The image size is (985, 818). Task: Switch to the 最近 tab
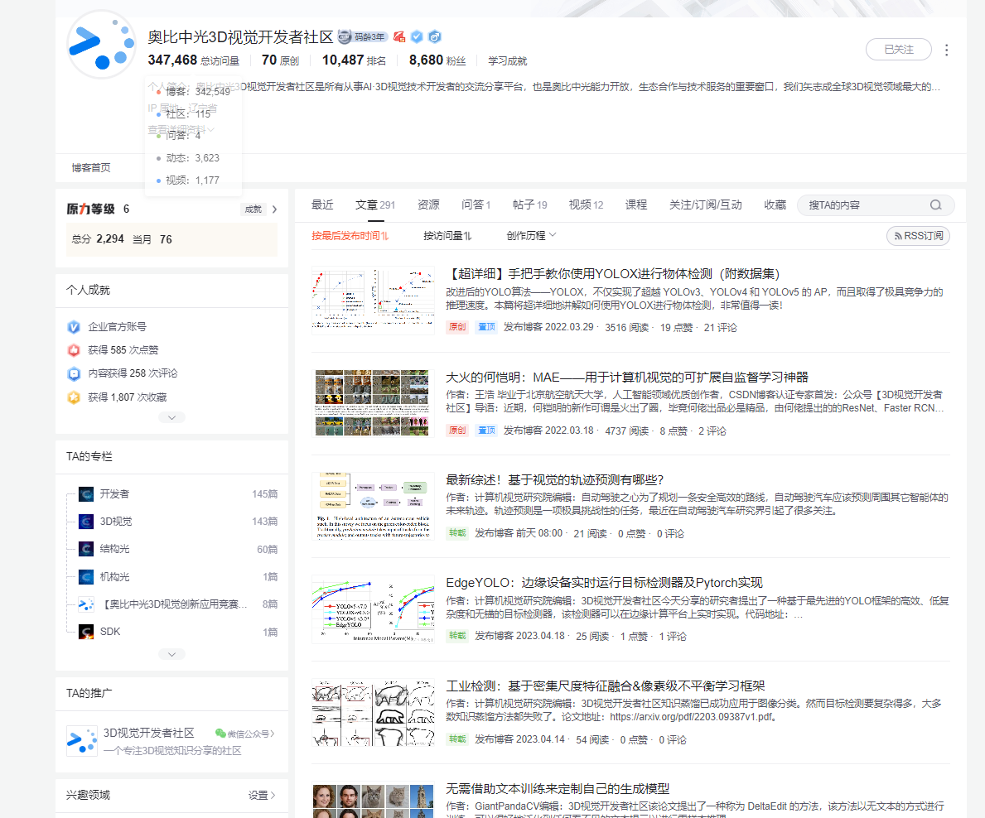coord(322,204)
